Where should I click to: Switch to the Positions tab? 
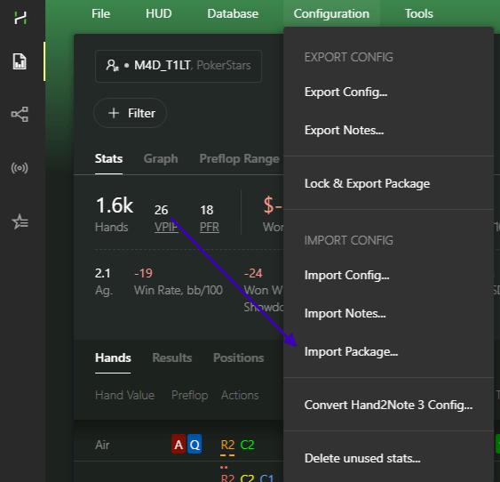[239, 357]
